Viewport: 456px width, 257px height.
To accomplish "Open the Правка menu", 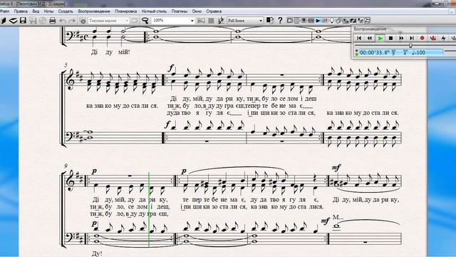I will pos(21,11).
